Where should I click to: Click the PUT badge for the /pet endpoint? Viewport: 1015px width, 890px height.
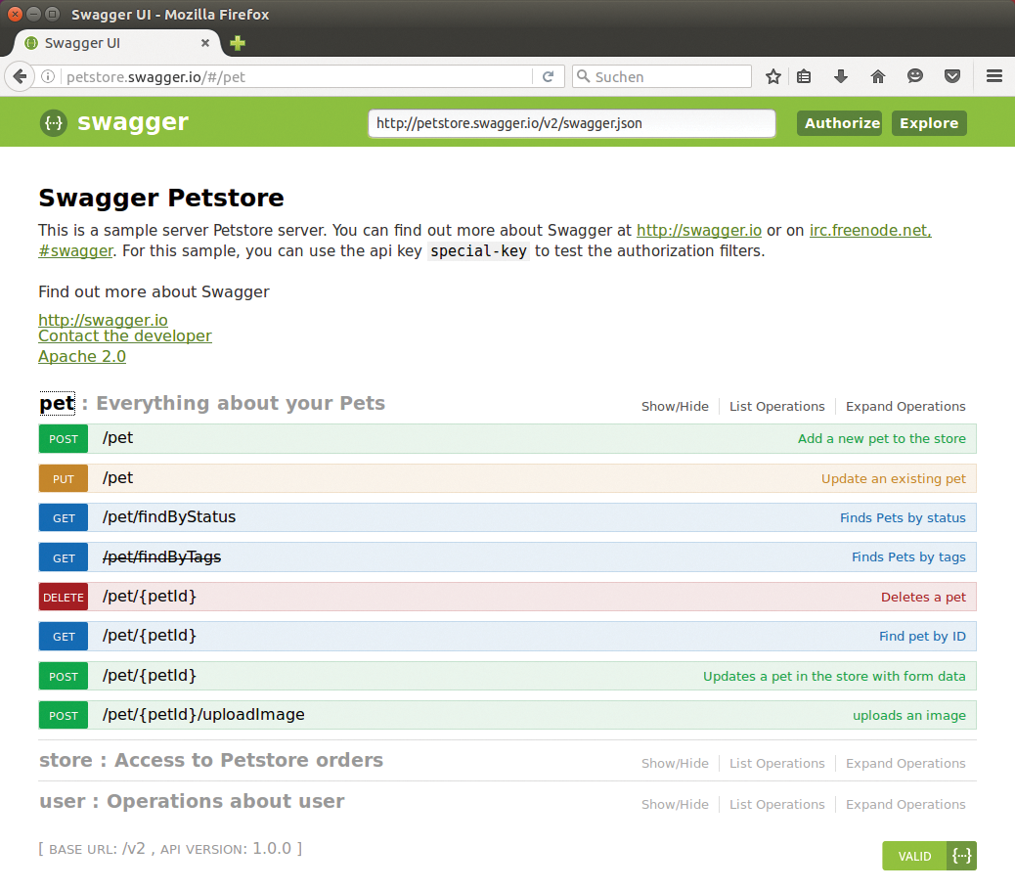(x=63, y=478)
